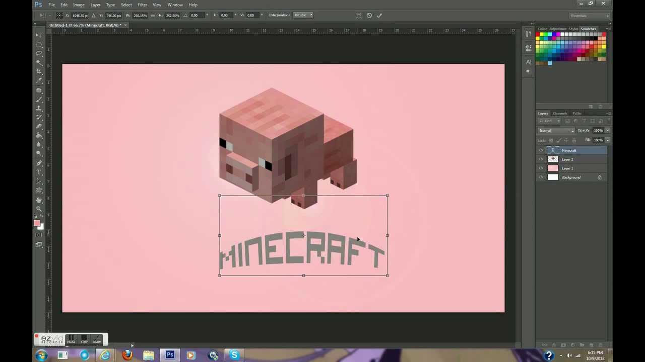
Task: Click the X position input field
Action: pyautogui.click(x=80, y=15)
